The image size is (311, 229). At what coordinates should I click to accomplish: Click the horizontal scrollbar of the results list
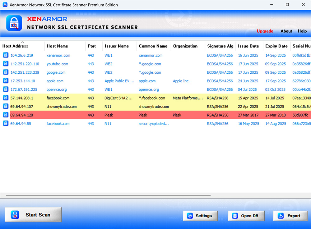(108, 195)
